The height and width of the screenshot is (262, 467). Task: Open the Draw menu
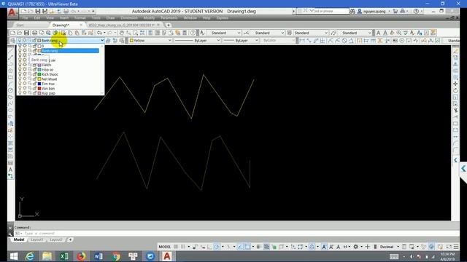110,18
